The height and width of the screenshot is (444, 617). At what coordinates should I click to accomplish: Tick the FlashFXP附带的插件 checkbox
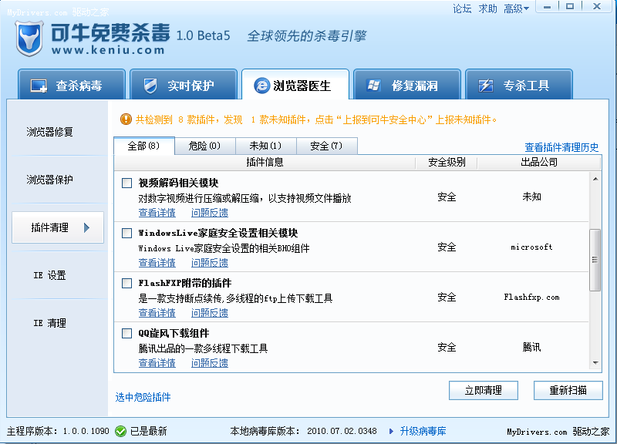point(127,284)
